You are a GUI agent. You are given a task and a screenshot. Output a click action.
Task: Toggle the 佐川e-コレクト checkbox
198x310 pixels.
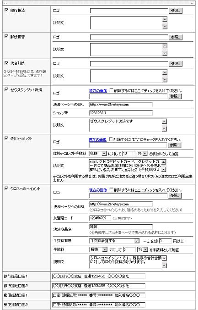click(6, 138)
